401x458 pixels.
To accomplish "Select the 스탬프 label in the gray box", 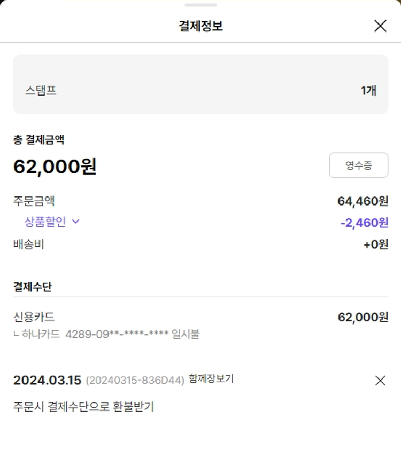I will pos(41,91).
